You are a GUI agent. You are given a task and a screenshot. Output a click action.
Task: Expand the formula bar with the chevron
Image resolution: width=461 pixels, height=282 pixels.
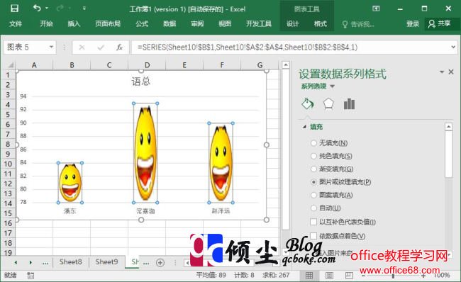click(453, 47)
